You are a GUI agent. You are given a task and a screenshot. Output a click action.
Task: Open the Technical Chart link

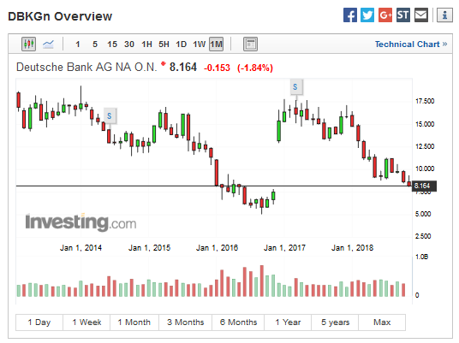coord(411,44)
